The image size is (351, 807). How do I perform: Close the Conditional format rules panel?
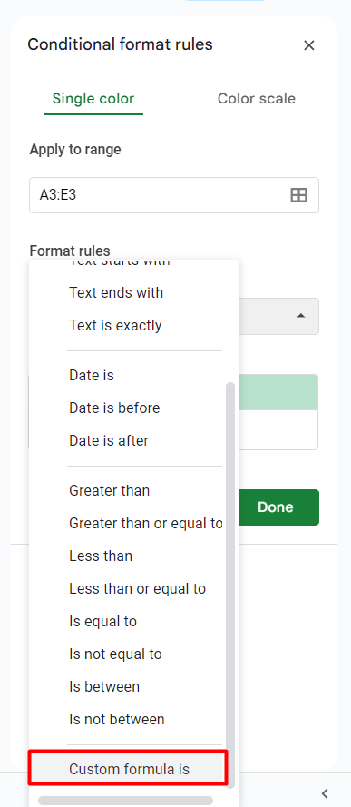(309, 45)
